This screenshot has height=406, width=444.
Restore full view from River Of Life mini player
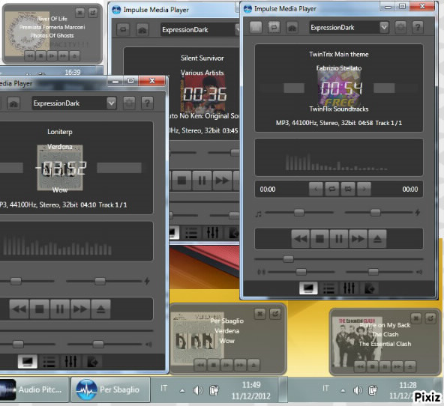93,13
